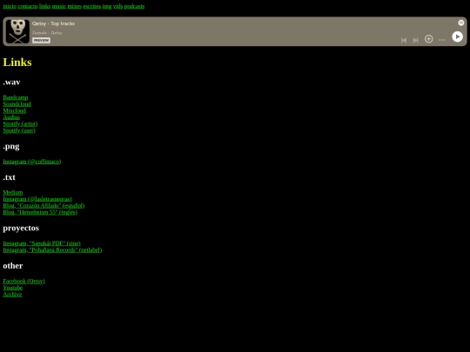Screen dimensions: 470x352
Task: Select the links nav item
Action: point(44,6)
